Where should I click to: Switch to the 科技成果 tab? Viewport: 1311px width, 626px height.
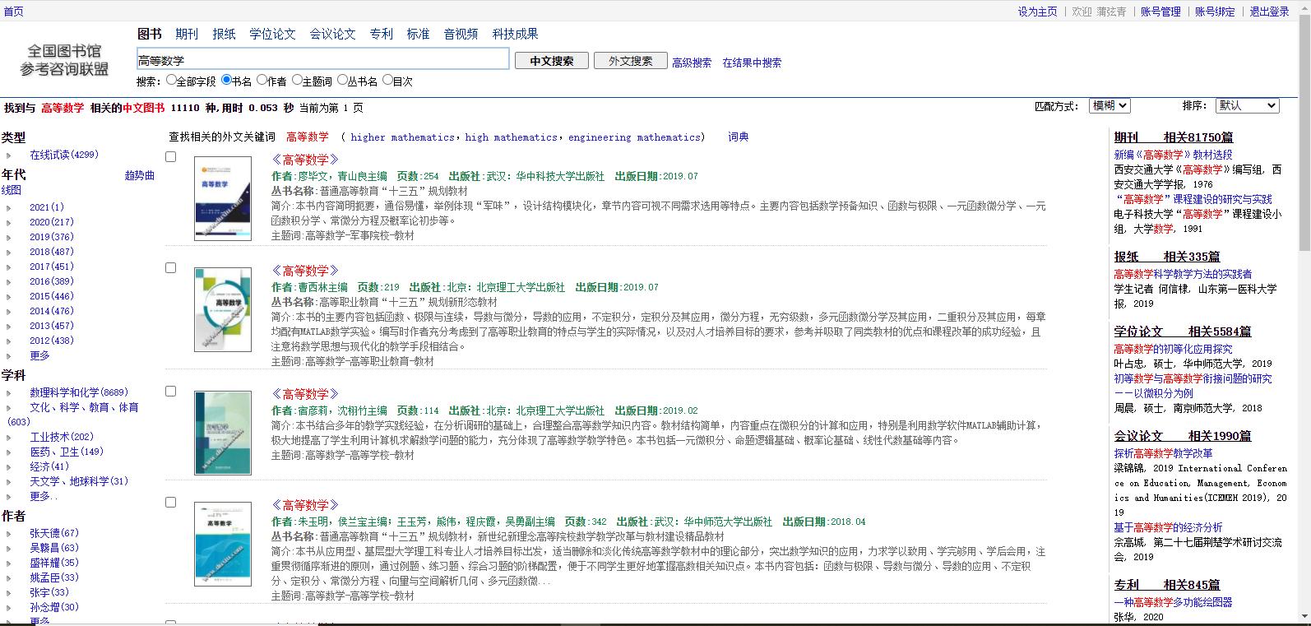click(515, 34)
